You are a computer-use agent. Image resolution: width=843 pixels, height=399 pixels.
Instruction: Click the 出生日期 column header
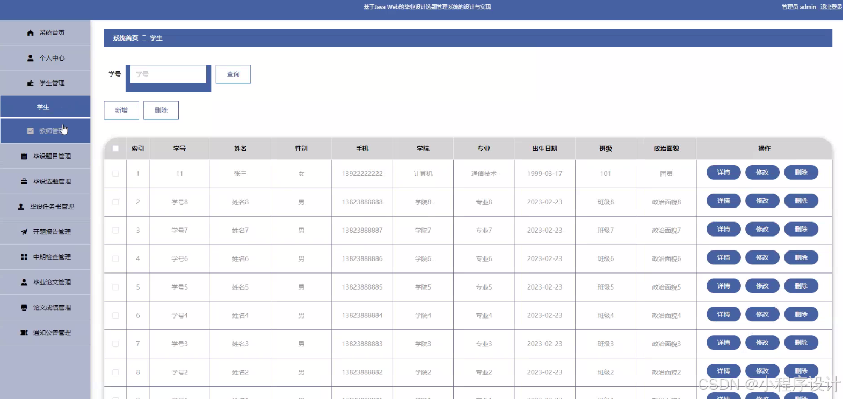click(544, 149)
